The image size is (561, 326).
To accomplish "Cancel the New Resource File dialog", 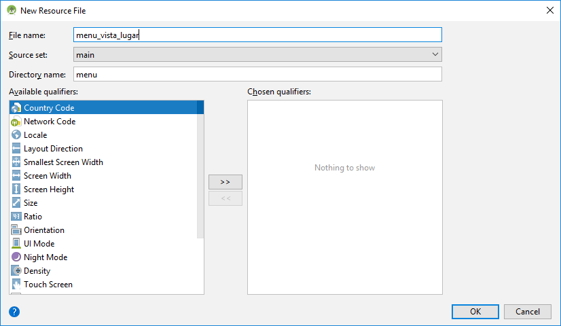I will (x=527, y=312).
